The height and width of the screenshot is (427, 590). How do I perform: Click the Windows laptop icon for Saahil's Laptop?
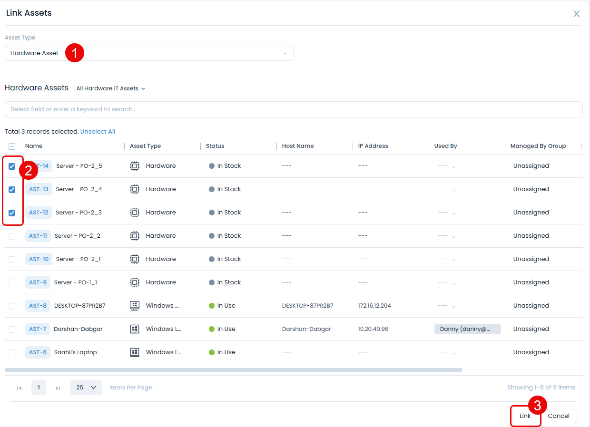point(135,352)
